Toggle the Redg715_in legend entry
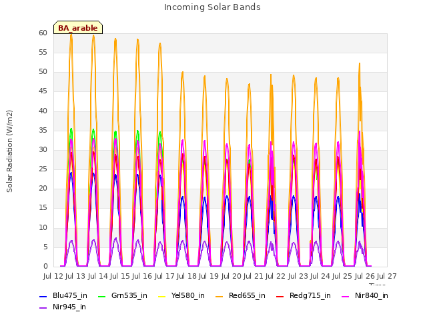Screen dimensions: 427x320 click(304, 296)
